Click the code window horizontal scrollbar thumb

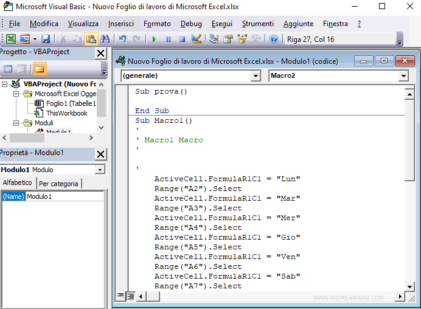coord(153,297)
